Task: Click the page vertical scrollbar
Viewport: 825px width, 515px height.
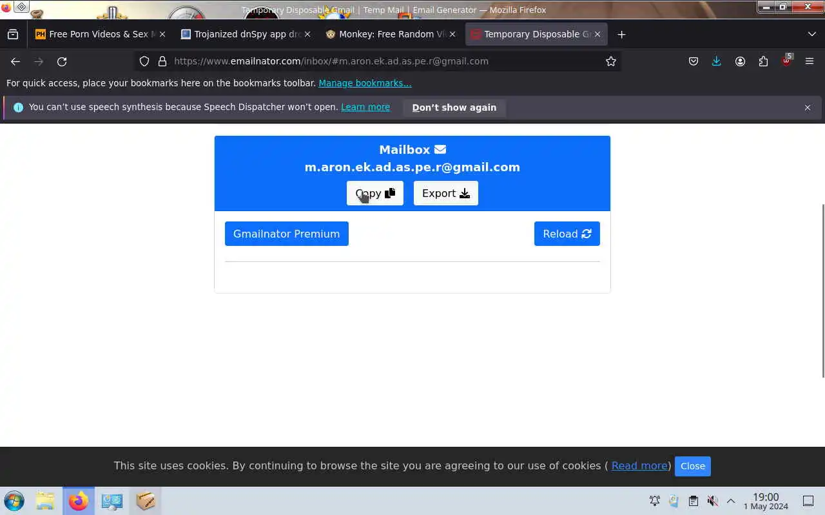Action: pos(822,291)
